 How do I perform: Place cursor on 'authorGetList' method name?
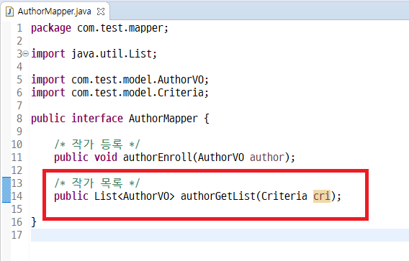click(x=217, y=196)
